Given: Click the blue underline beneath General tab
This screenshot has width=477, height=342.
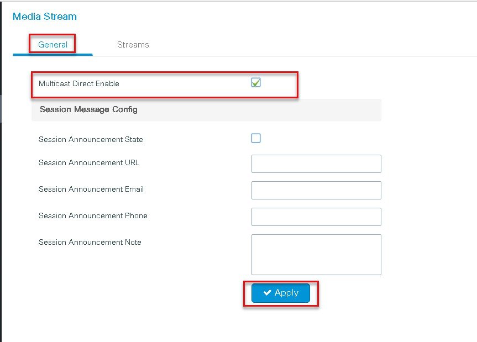Looking at the screenshot, I should [53, 55].
